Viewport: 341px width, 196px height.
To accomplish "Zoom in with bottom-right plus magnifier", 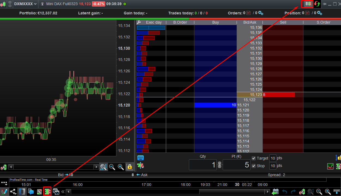I will [x=328, y=192].
